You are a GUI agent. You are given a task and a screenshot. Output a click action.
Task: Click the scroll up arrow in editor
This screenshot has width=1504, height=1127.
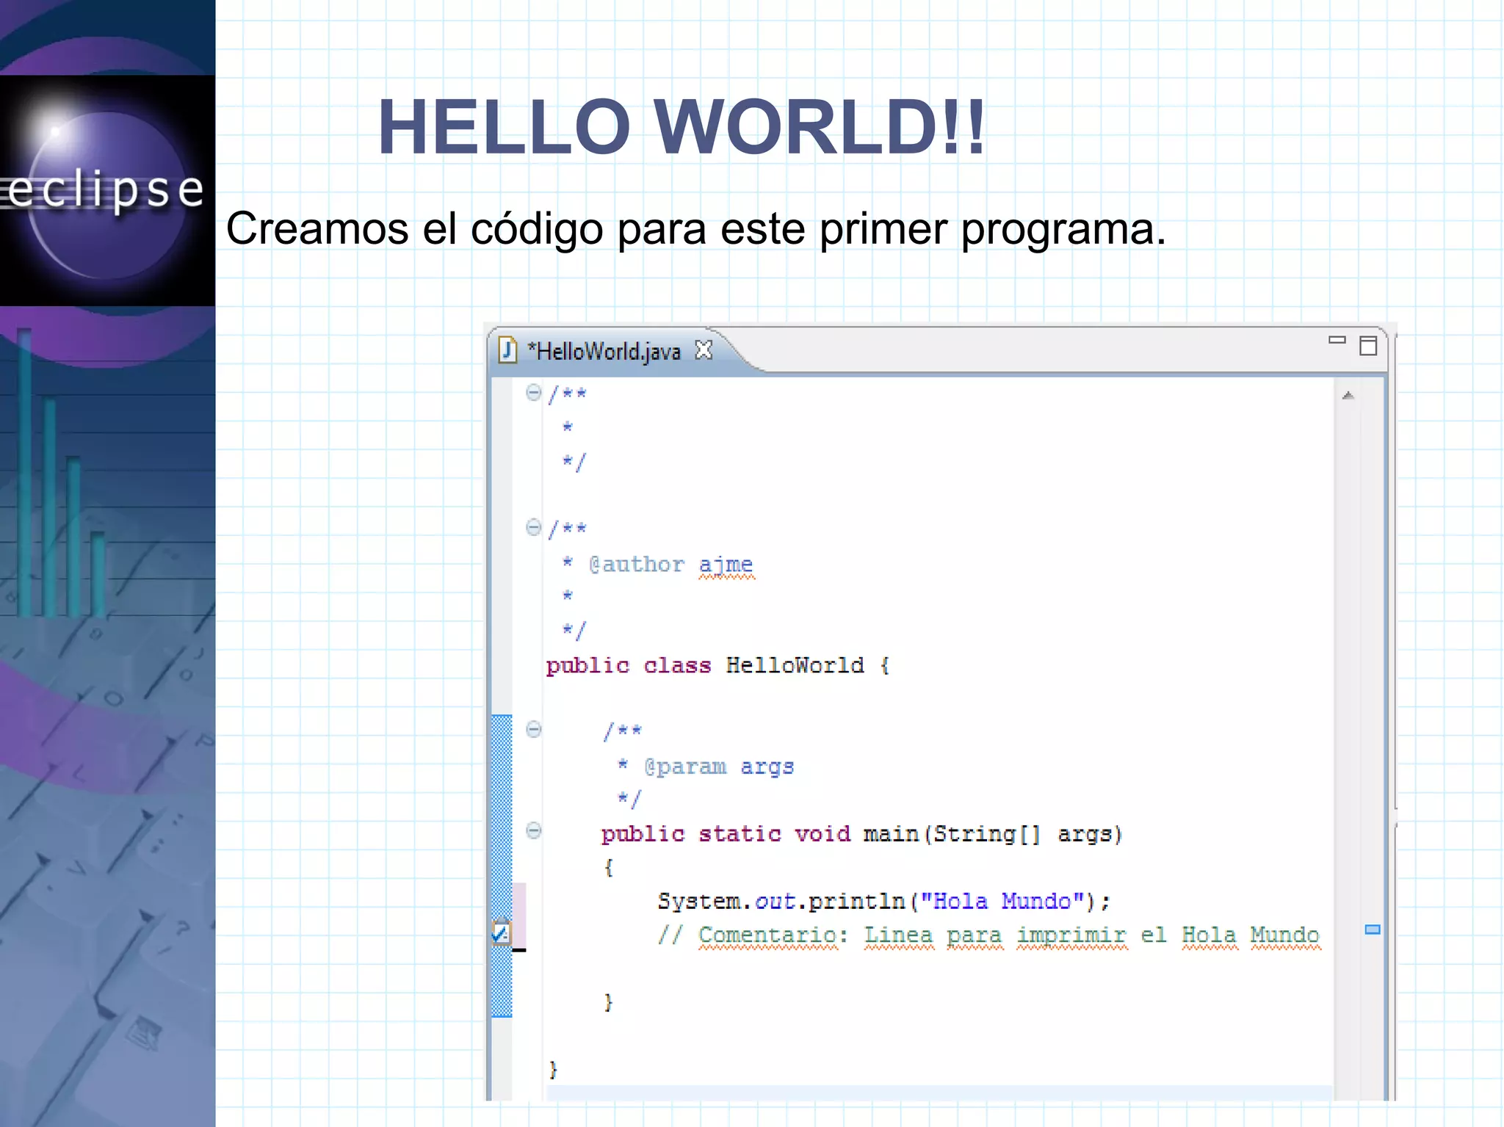pyautogui.click(x=1348, y=396)
